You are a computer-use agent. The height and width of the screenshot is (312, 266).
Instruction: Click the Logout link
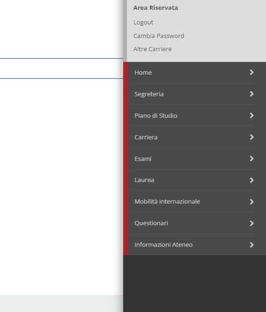[x=143, y=23]
